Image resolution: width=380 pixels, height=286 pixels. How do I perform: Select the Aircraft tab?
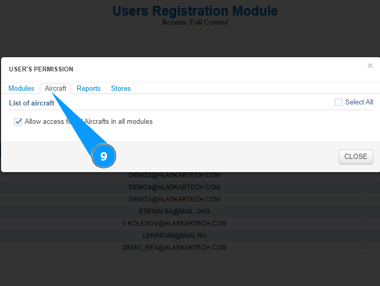[55, 89]
